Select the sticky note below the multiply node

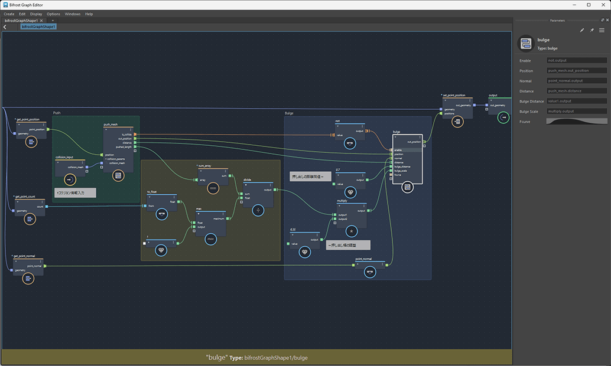[348, 246]
